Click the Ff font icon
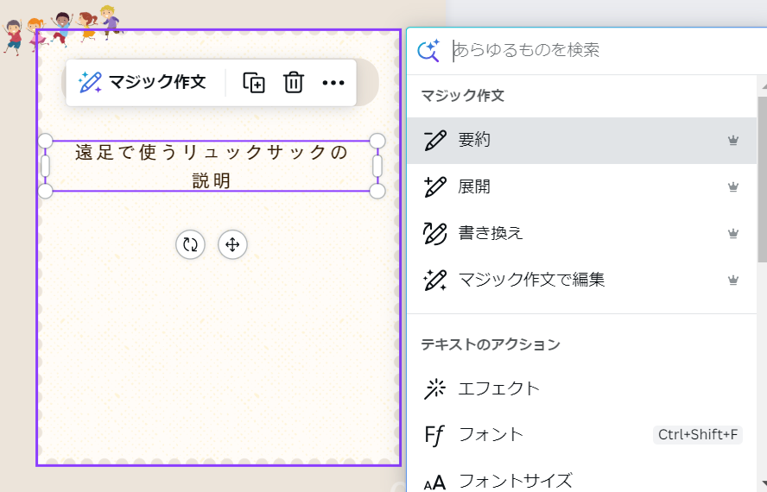Screen dimensions: 767x492 pos(434,435)
